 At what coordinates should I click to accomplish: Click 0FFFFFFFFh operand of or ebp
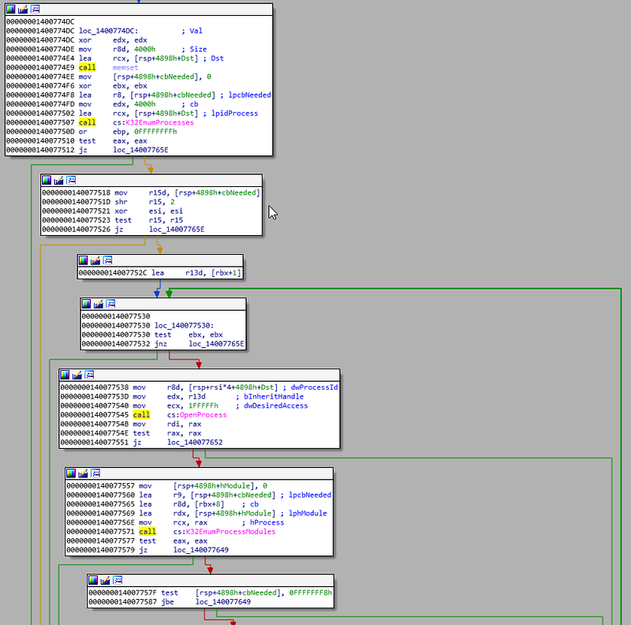(x=155, y=132)
